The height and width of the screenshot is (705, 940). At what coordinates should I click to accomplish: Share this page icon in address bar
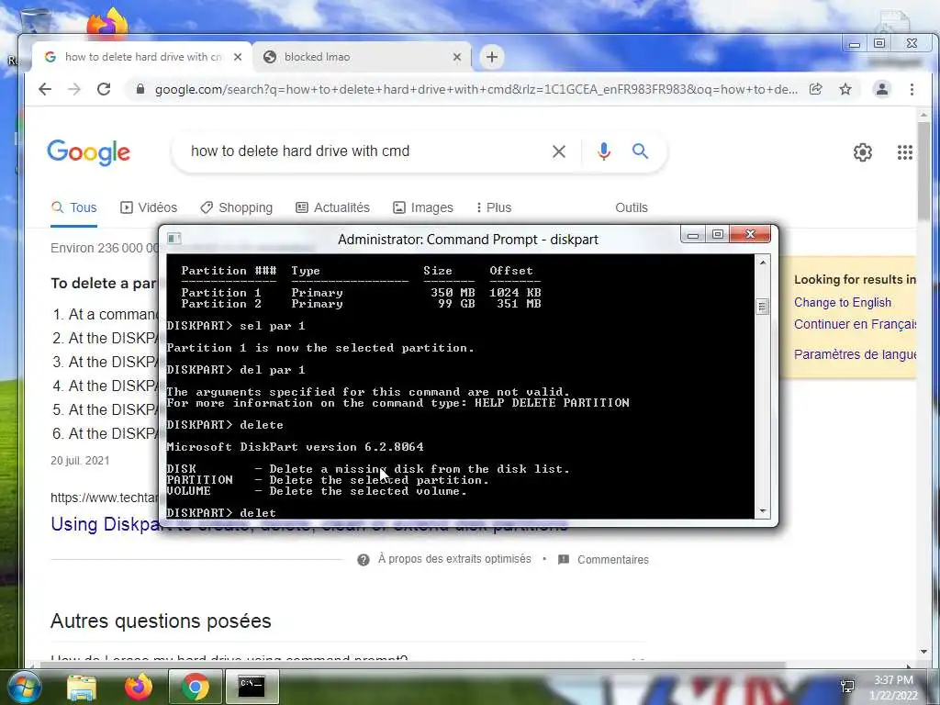click(x=815, y=89)
